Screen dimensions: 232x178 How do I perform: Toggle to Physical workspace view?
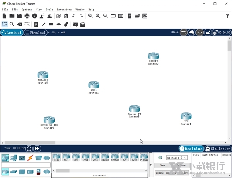[35, 32]
